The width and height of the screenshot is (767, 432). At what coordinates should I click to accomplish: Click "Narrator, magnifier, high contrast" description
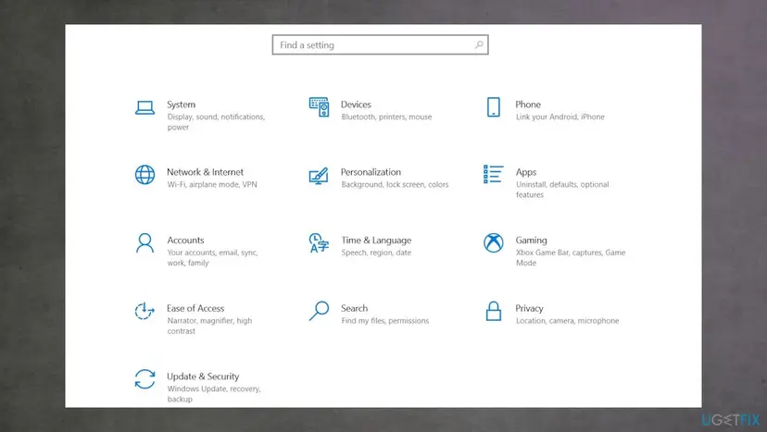209,326
